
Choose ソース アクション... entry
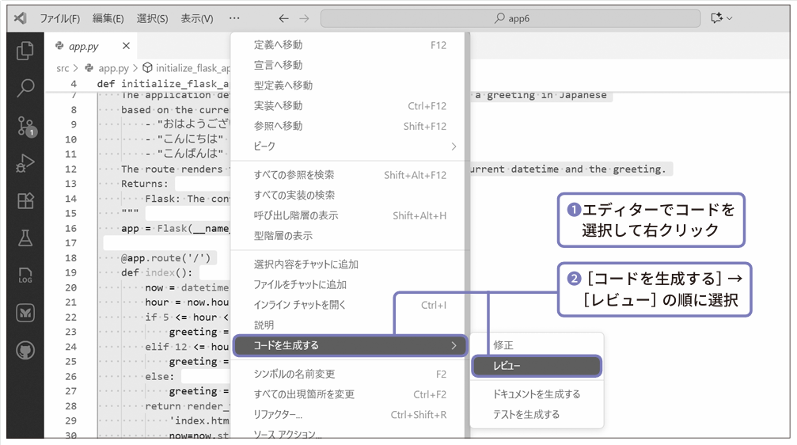(350, 433)
